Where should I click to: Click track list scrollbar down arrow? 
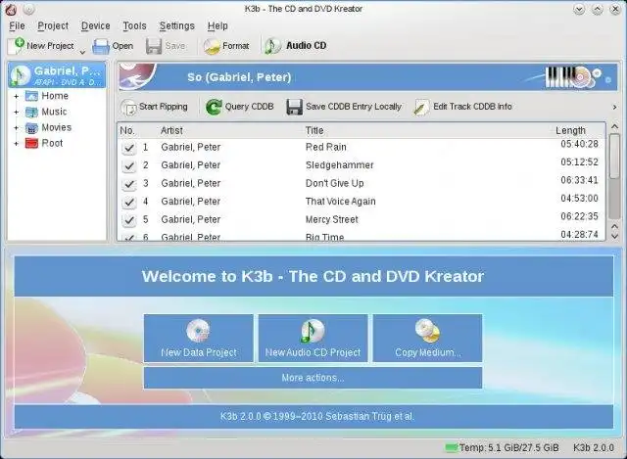(x=614, y=236)
